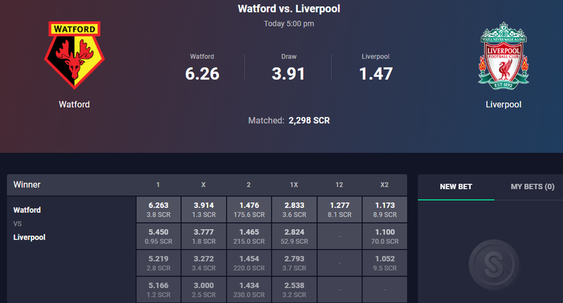Click the header Liverpool odds 1.47
This screenshot has height=303, width=563.
tap(376, 74)
